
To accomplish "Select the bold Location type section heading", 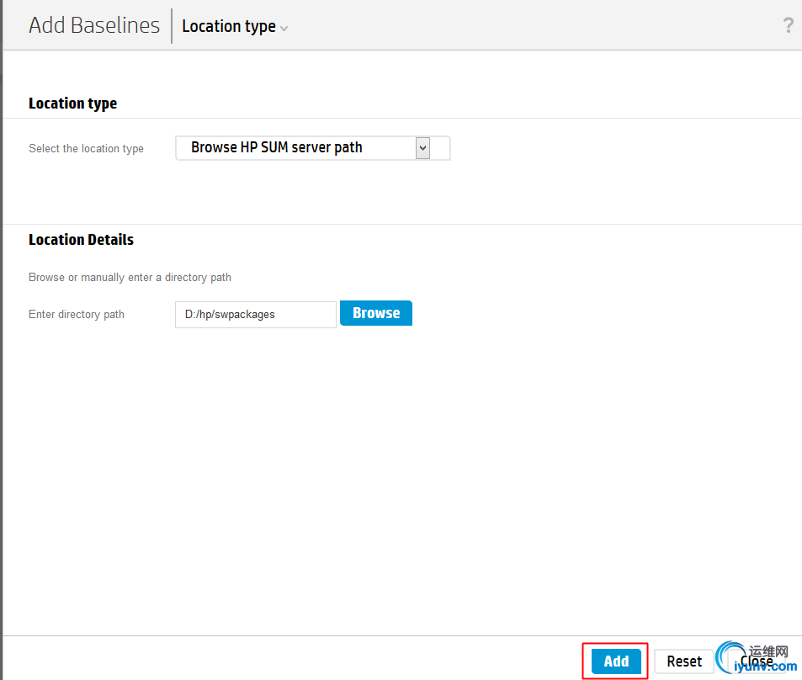I will point(72,104).
